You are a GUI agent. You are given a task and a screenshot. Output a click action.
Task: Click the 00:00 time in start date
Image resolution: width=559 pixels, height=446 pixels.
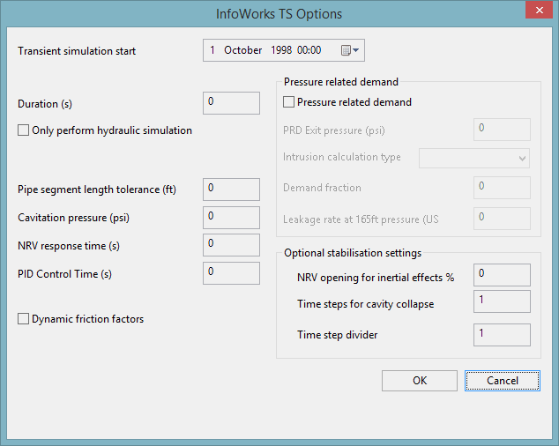(x=309, y=50)
